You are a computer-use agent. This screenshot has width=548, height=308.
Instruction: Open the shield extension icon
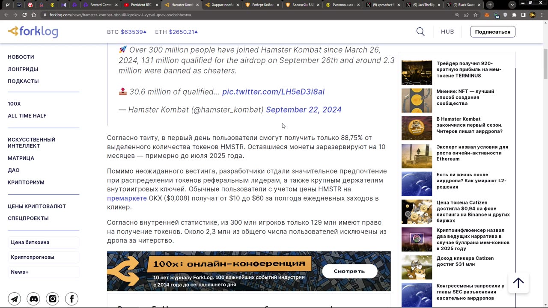pyautogui.click(x=505, y=15)
